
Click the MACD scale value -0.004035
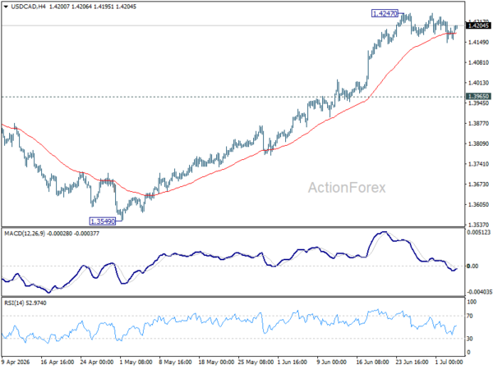click(479, 292)
